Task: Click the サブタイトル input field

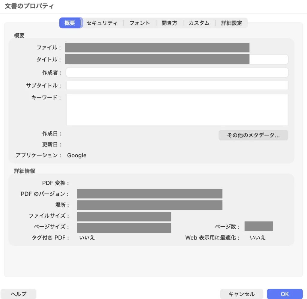Action: click(x=177, y=86)
